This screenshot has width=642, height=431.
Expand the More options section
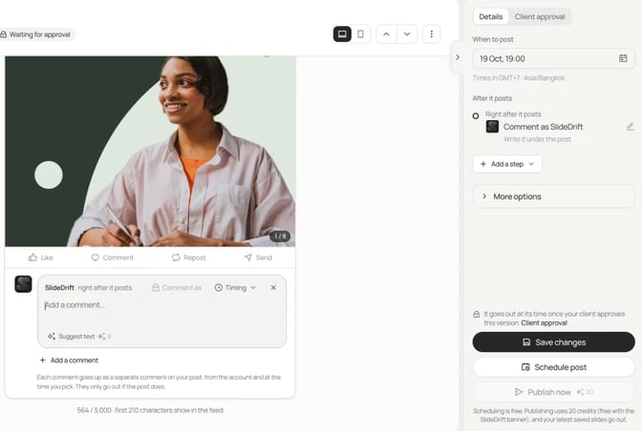tap(553, 196)
